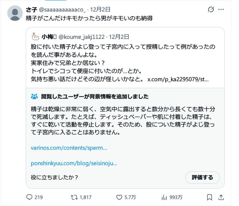
Task: Open view analytics showing 993万
Action: click(164, 197)
